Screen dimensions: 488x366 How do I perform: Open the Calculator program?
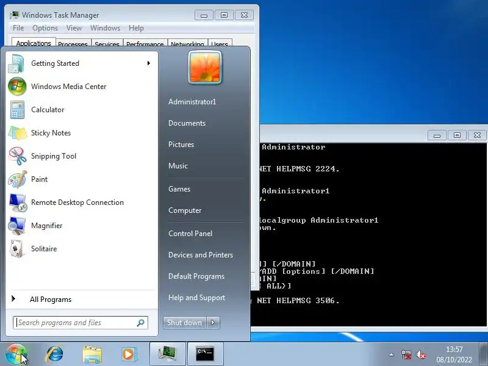(x=81, y=110)
